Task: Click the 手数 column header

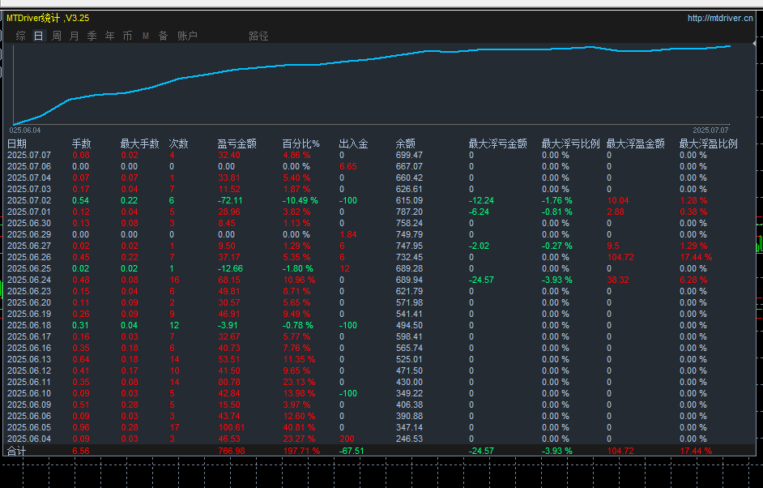Action: point(81,143)
